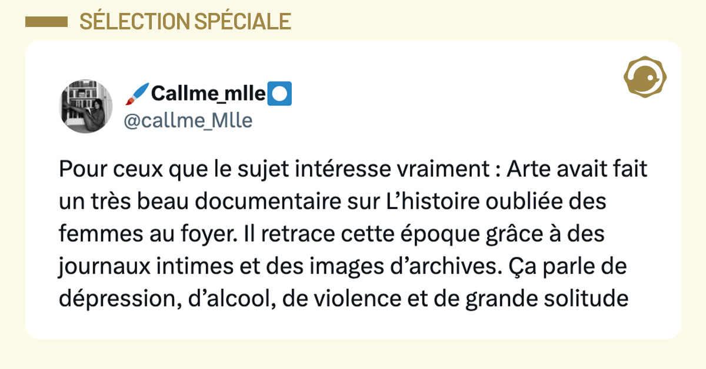Click the SÉLECTION SPÉCIALE heading
Screen dimensions: 706x369
(x=185, y=22)
